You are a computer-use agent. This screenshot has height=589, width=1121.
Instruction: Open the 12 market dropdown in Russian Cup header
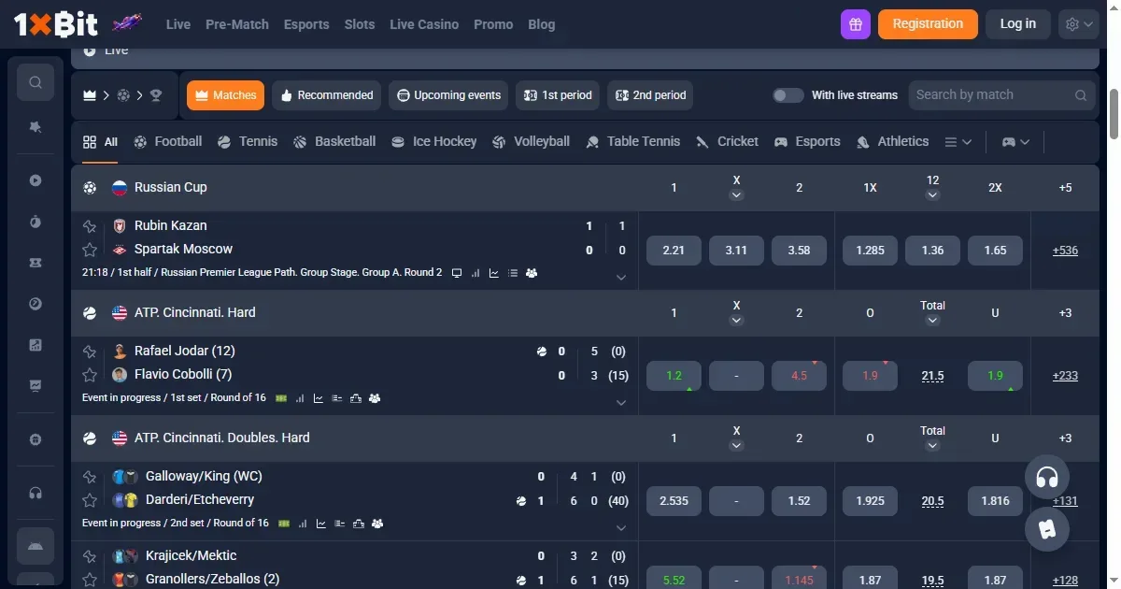tap(932, 195)
